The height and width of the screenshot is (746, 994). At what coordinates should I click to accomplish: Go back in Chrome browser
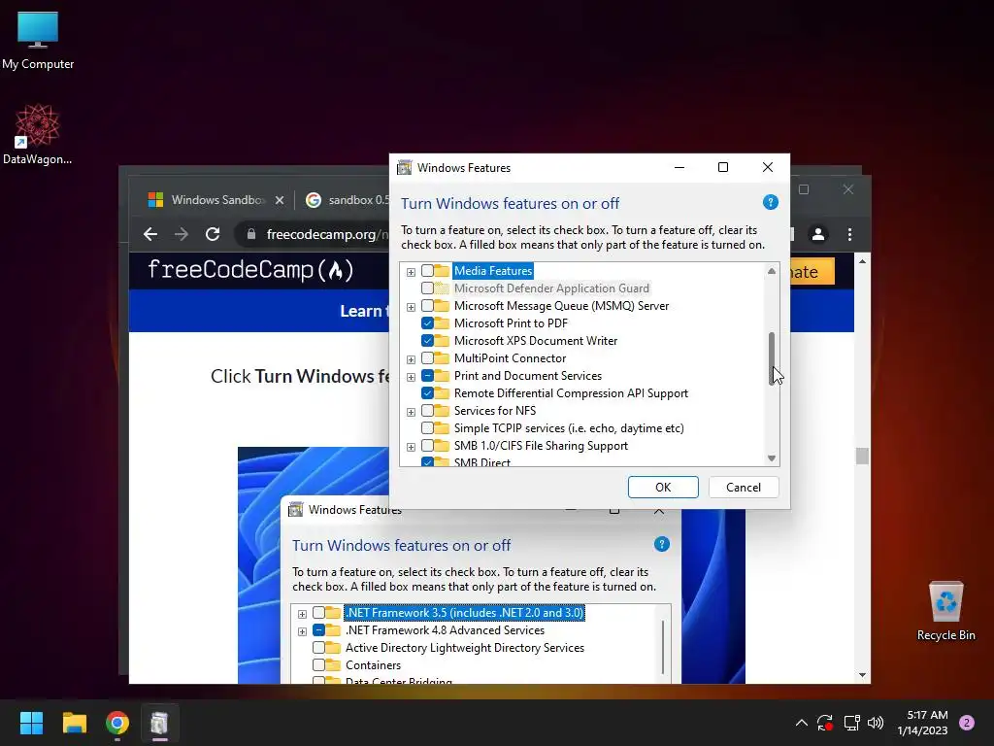(x=150, y=234)
